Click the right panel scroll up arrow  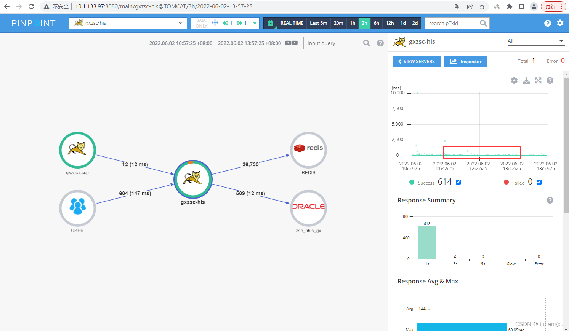pyautogui.click(x=566, y=74)
